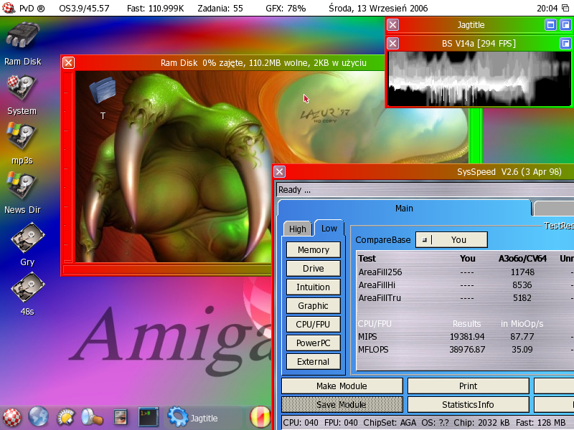Screen dimensions: 574x430
Task: Click the A3o6o/CV64 column header
Action: pos(522,259)
